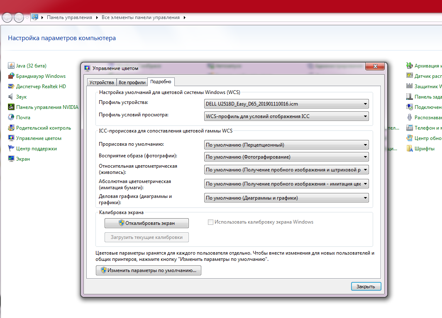Open the Центр поддержки flag icon

[x=11, y=149]
